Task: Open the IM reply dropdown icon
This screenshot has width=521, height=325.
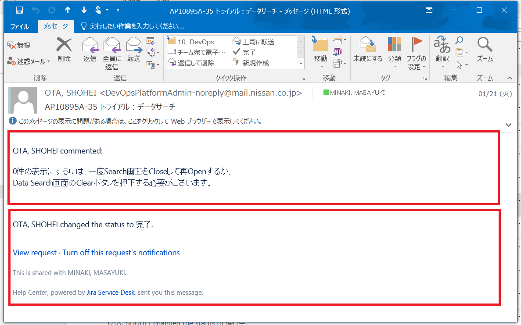Action: 152,52
